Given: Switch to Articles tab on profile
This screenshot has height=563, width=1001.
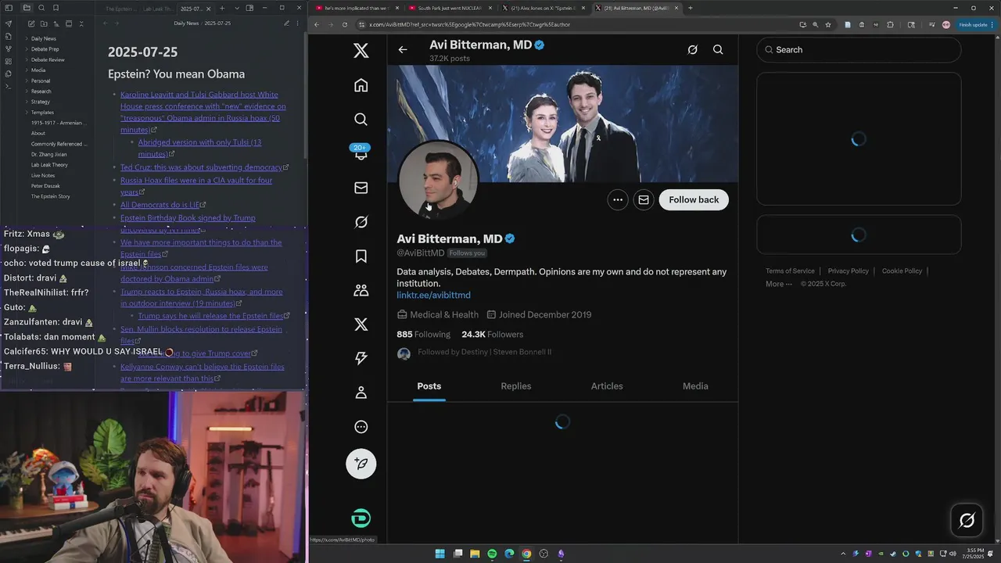Looking at the screenshot, I should 607,386.
